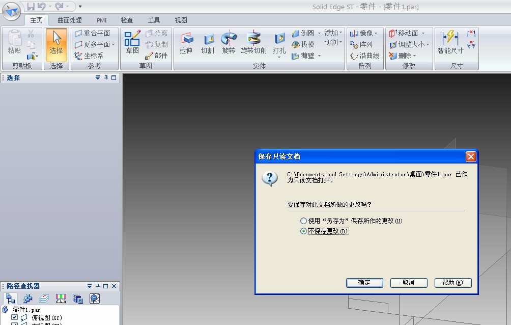This screenshot has width=511, height=325.
Task: Close the 保存只读文档 dialog
Action: [471, 156]
